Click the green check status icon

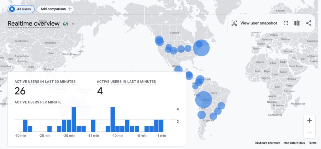(66, 24)
